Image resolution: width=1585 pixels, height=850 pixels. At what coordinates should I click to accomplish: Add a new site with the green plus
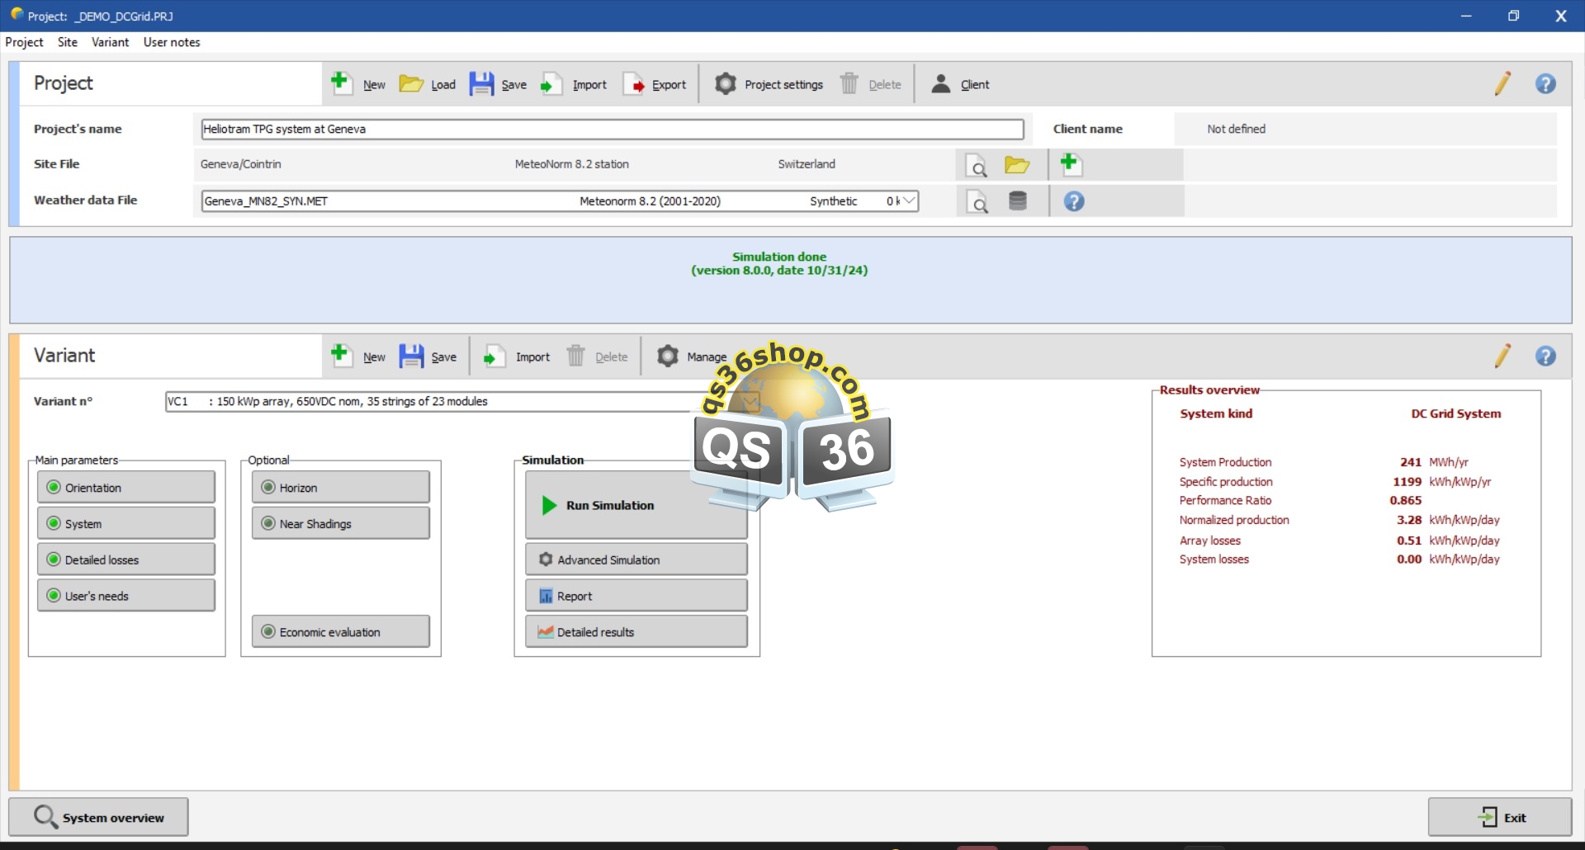click(x=1070, y=163)
